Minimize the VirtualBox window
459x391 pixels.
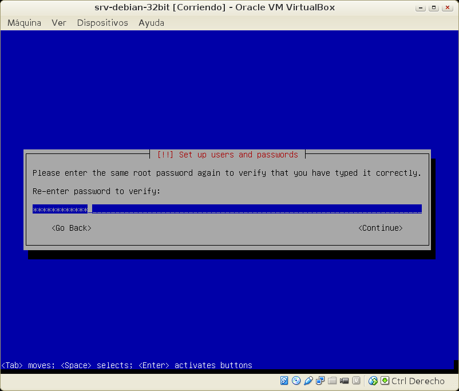pos(422,7)
